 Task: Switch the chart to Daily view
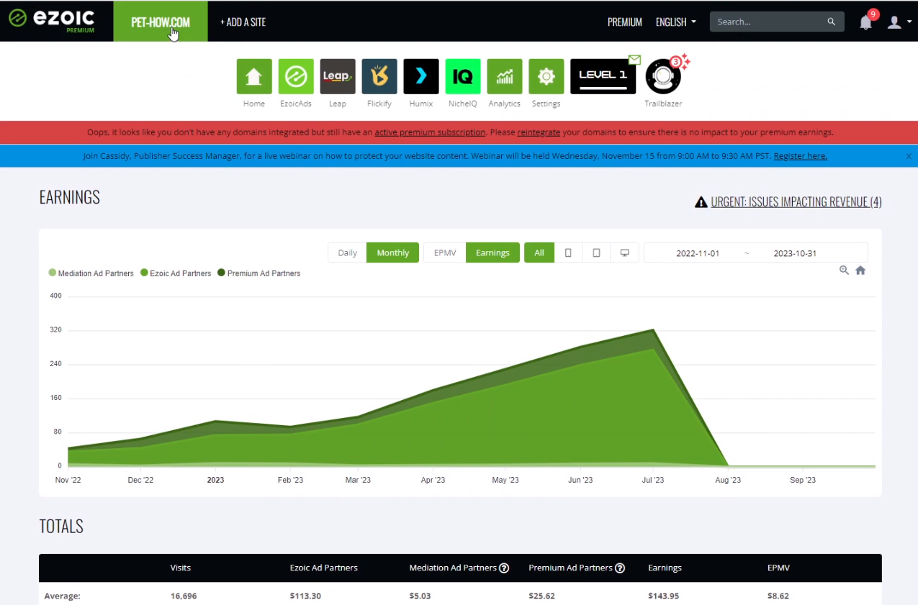[x=348, y=253]
